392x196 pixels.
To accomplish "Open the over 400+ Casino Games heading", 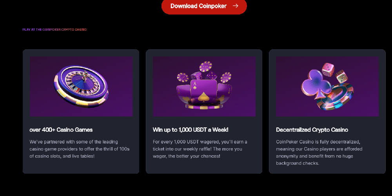I will tap(61, 130).
